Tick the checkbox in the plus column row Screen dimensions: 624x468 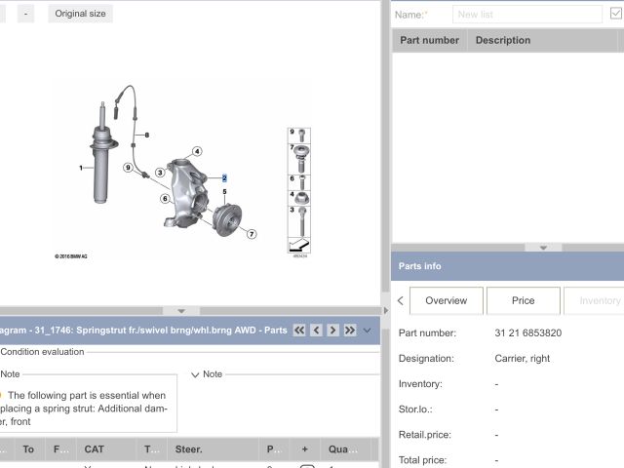pyautogui.click(x=306, y=466)
